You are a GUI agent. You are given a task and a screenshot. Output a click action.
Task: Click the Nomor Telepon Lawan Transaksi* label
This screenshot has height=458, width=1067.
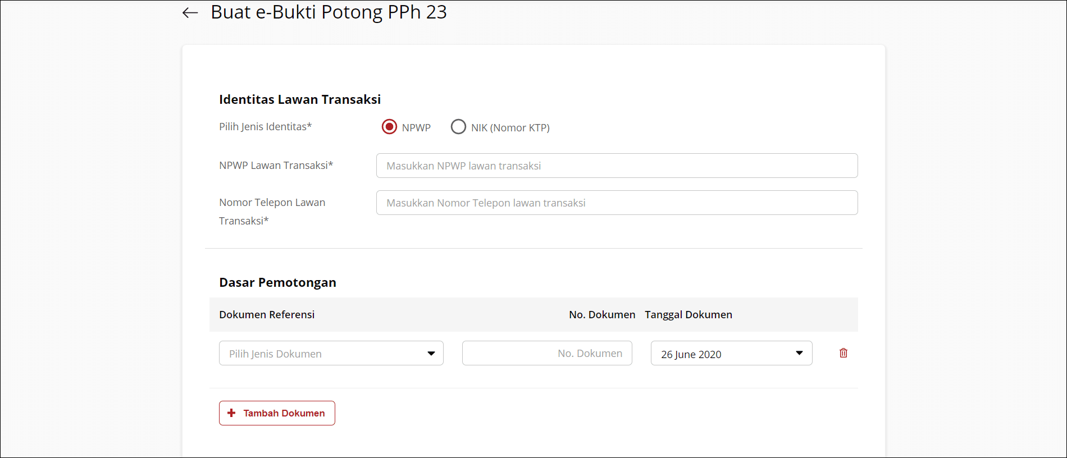pyautogui.click(x=272, y=212)
